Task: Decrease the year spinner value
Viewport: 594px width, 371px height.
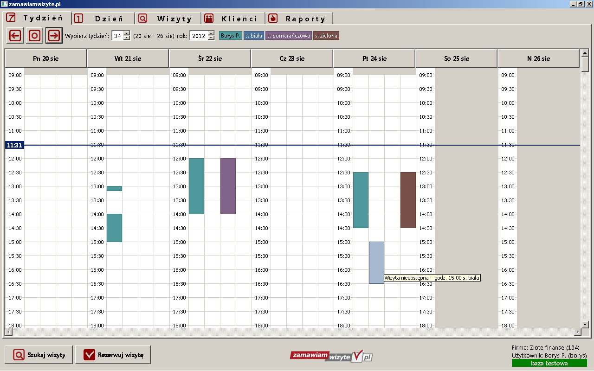Action: click(211, 38)
